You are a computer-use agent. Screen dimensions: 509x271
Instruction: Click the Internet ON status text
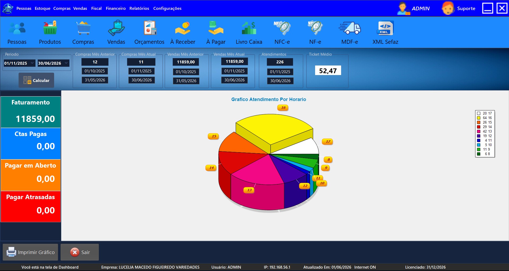click(365, 267)
